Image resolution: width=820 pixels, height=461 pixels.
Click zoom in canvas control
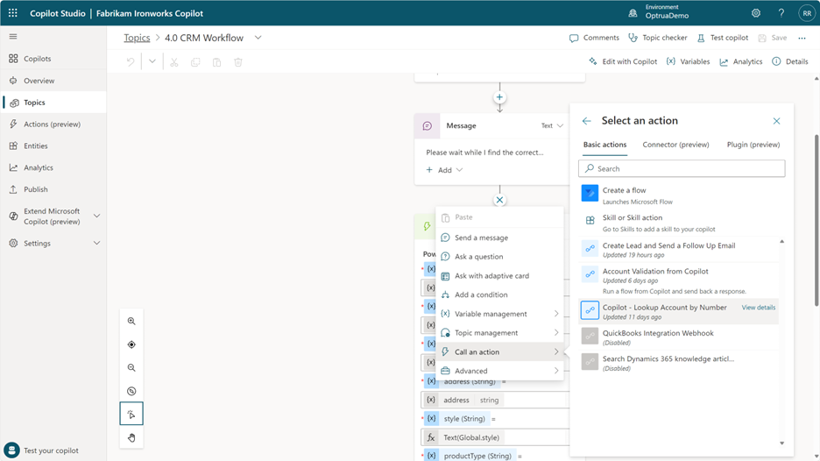click(x=131, y=322)
